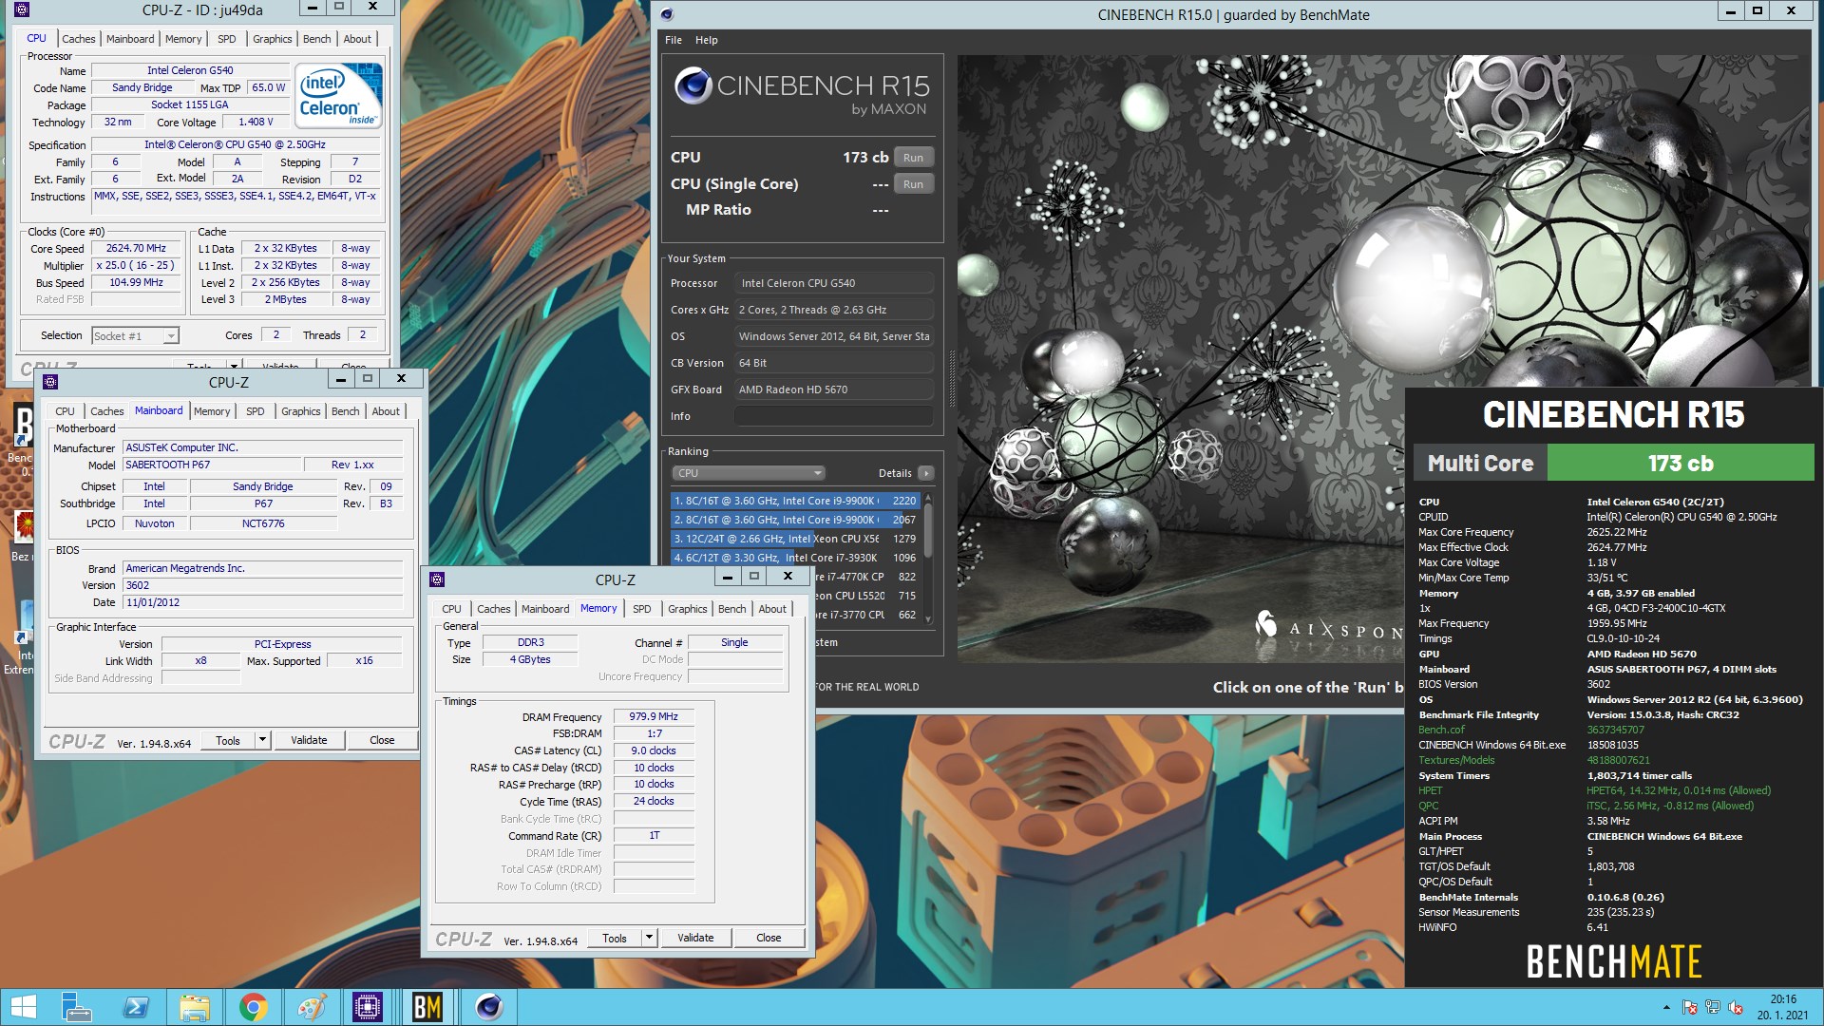Open the File menu in Cinebench

click(x=674, y=40)
